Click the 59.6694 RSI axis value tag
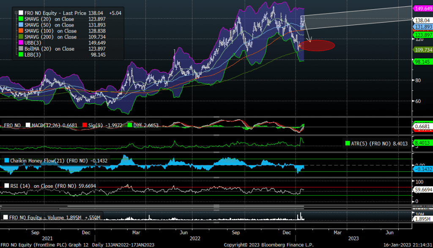 [423, 189]
